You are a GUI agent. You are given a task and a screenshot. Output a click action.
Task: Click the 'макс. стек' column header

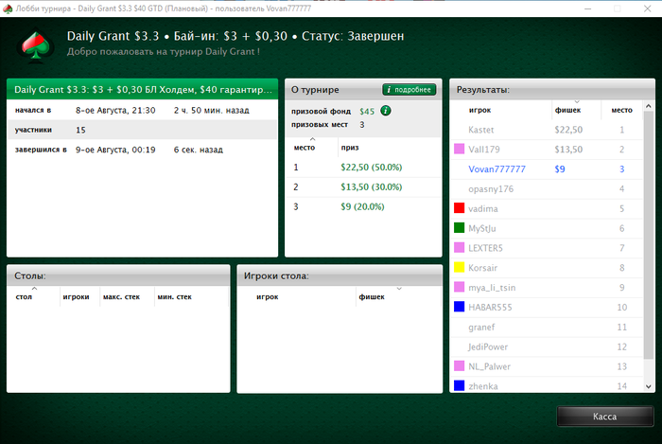121,296
